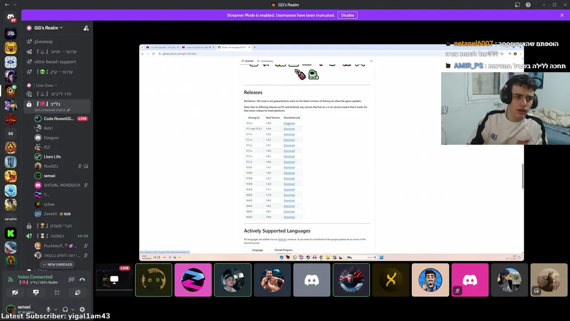The height and width of the screenshot is (321, 570).
Task: Open the SS server icon
Action: [x=11, y=133]
